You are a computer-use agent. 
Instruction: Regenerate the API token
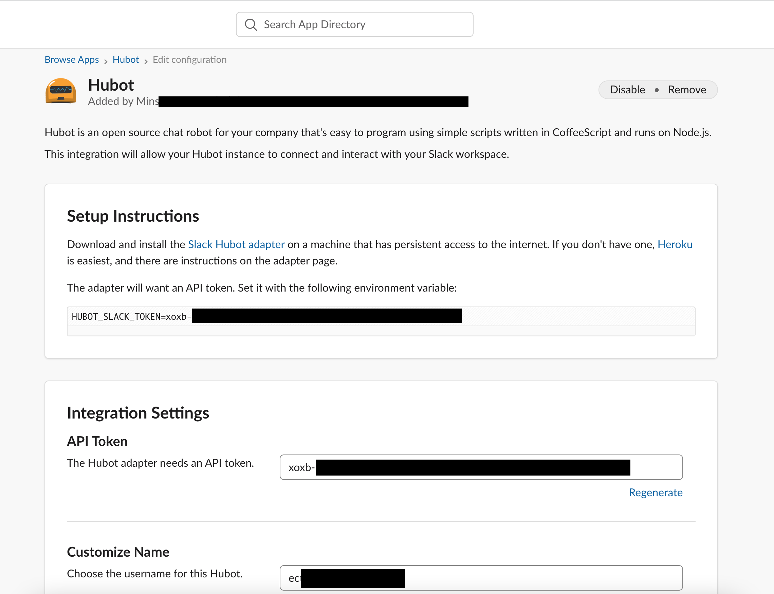tap(655, 493)
